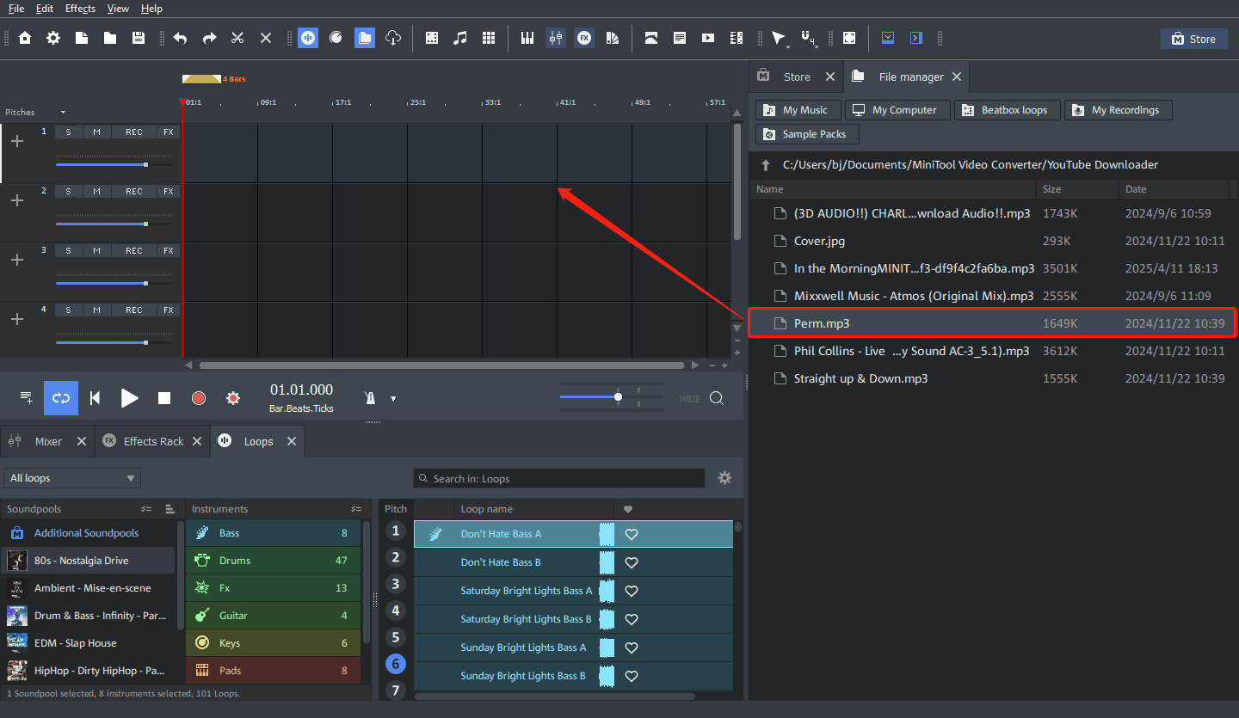Click the track 1 volume slider
This screenshot has height=718, width=1239.
114,164
